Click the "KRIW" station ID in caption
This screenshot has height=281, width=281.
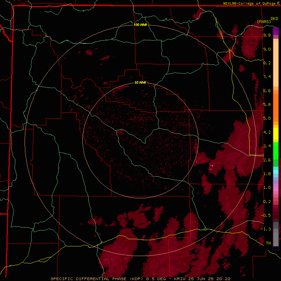[179, 279]
